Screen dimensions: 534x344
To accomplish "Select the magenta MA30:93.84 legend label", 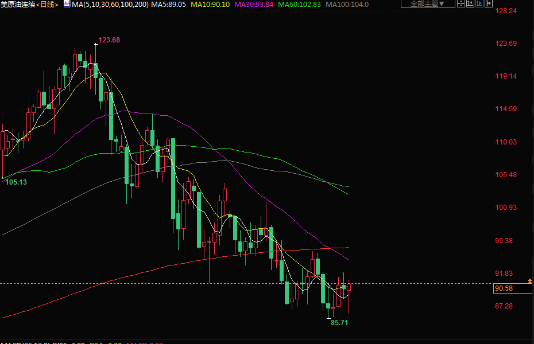I will [254, 4].
